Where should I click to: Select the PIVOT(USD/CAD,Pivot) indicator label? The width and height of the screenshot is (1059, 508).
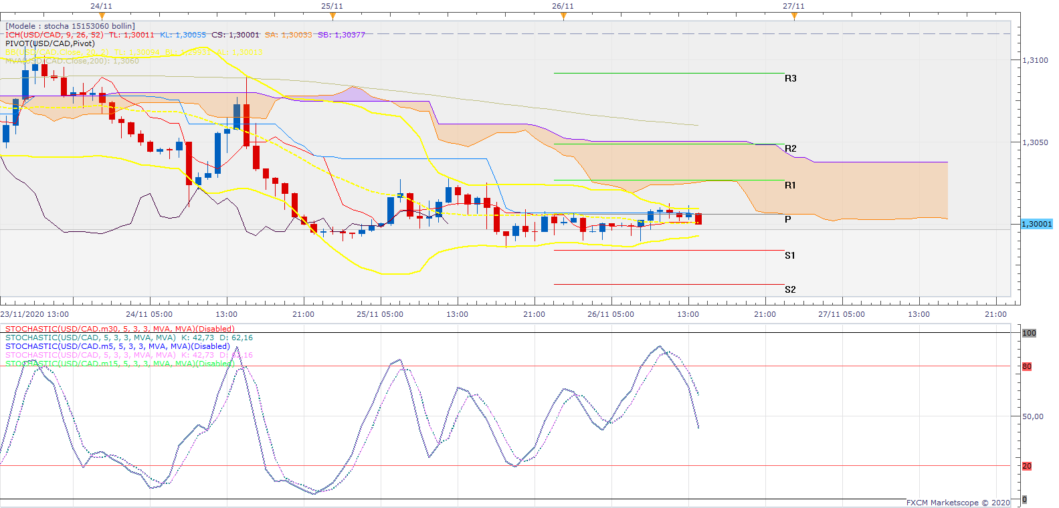[50, 43]
